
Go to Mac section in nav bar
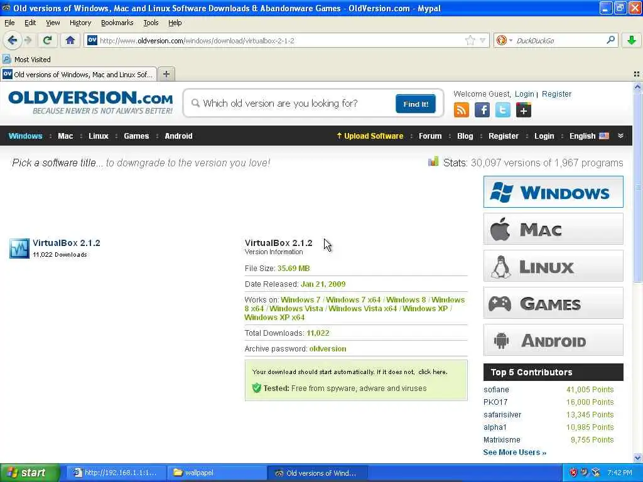(65, 136)
